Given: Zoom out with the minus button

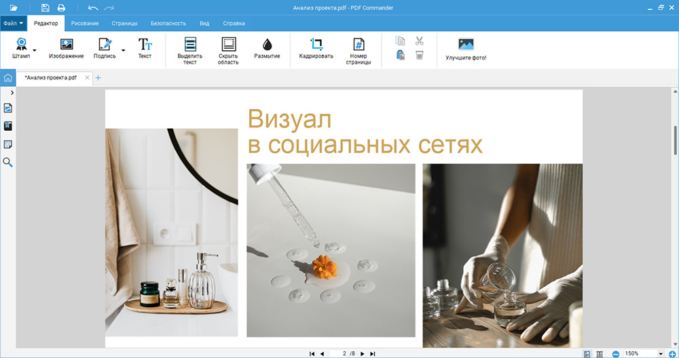Looking at the screenshot, I should tap(615, 354).
